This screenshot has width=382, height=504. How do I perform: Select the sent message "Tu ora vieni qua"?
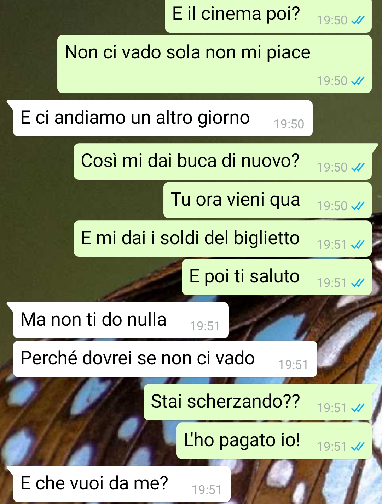[x=267, y=200]
